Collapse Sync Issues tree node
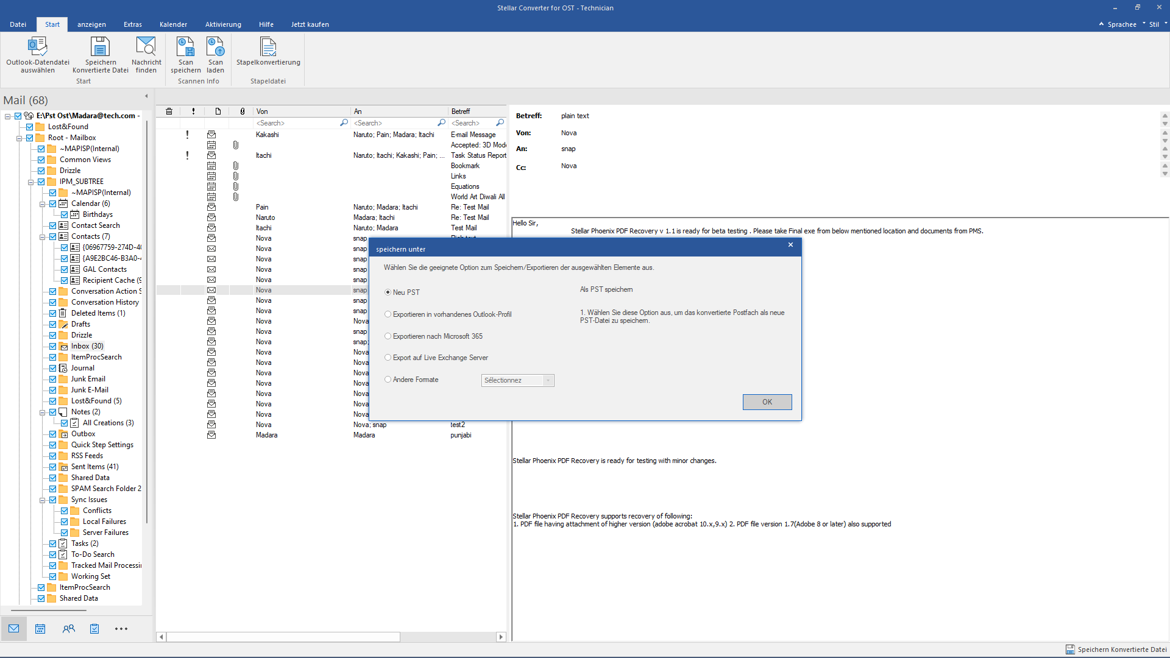This screenshot has width=1170, height=658. tap(42, 500)
